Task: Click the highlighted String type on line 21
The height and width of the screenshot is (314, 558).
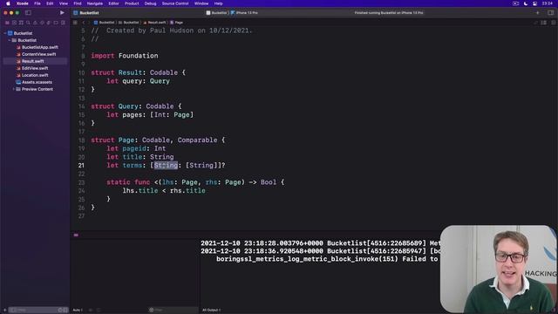Action: click(x=166, y=165)
